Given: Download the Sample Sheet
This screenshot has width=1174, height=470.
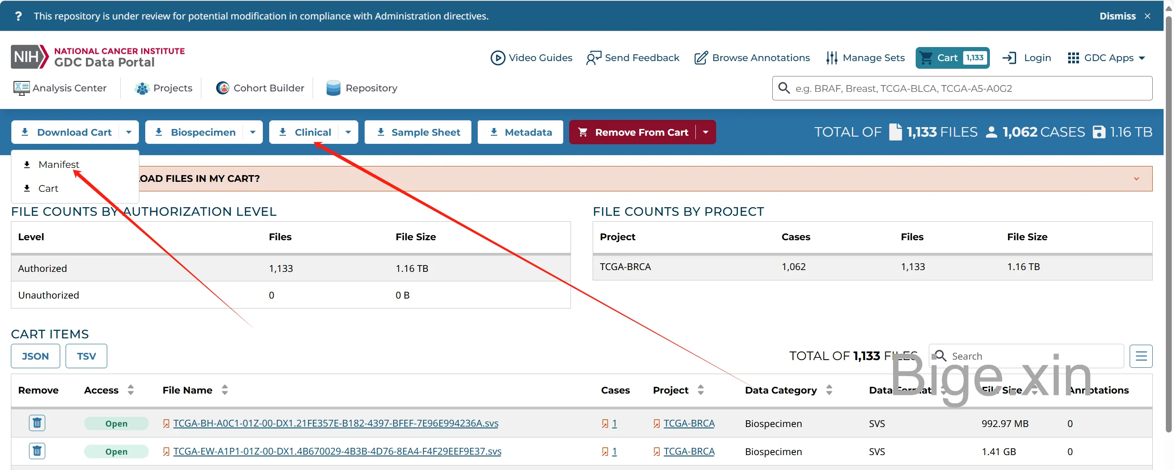Looking at the screenshot, I should click(418, 132).
